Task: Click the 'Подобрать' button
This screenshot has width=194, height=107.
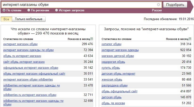Action: pos(175,5)
